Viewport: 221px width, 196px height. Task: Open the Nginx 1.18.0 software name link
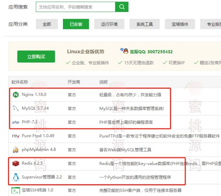[34, 95]
